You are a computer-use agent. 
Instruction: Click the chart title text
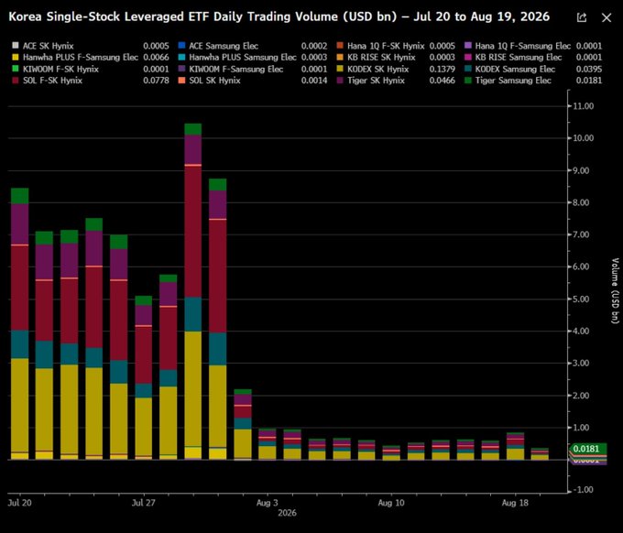tap(279, 16)
